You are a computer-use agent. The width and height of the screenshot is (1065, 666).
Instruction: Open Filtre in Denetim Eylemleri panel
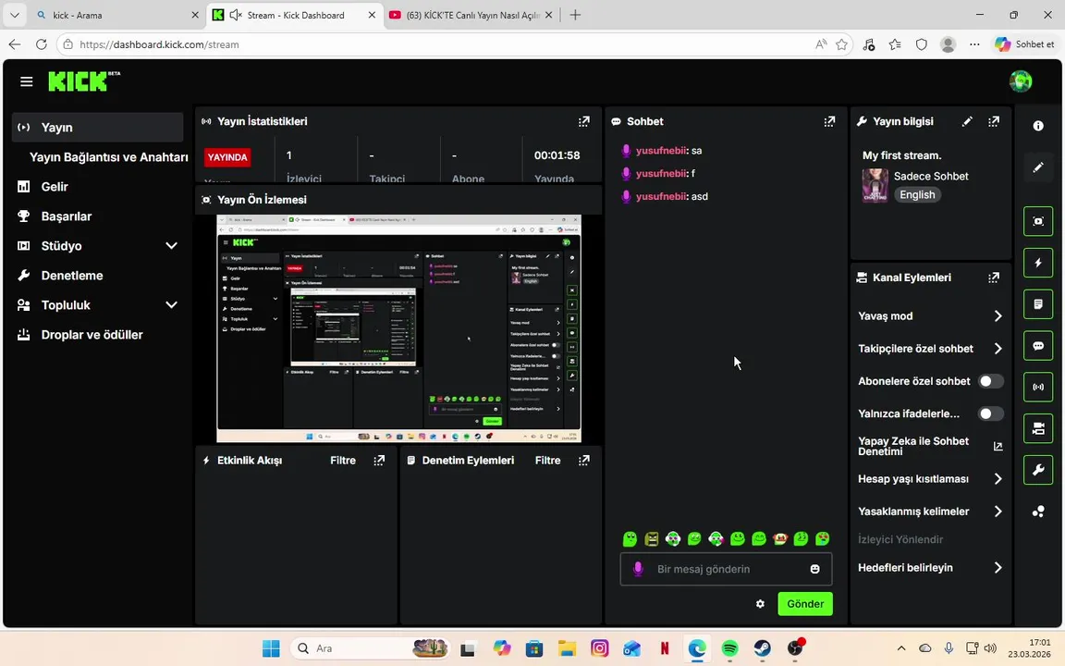pos(547,461)
